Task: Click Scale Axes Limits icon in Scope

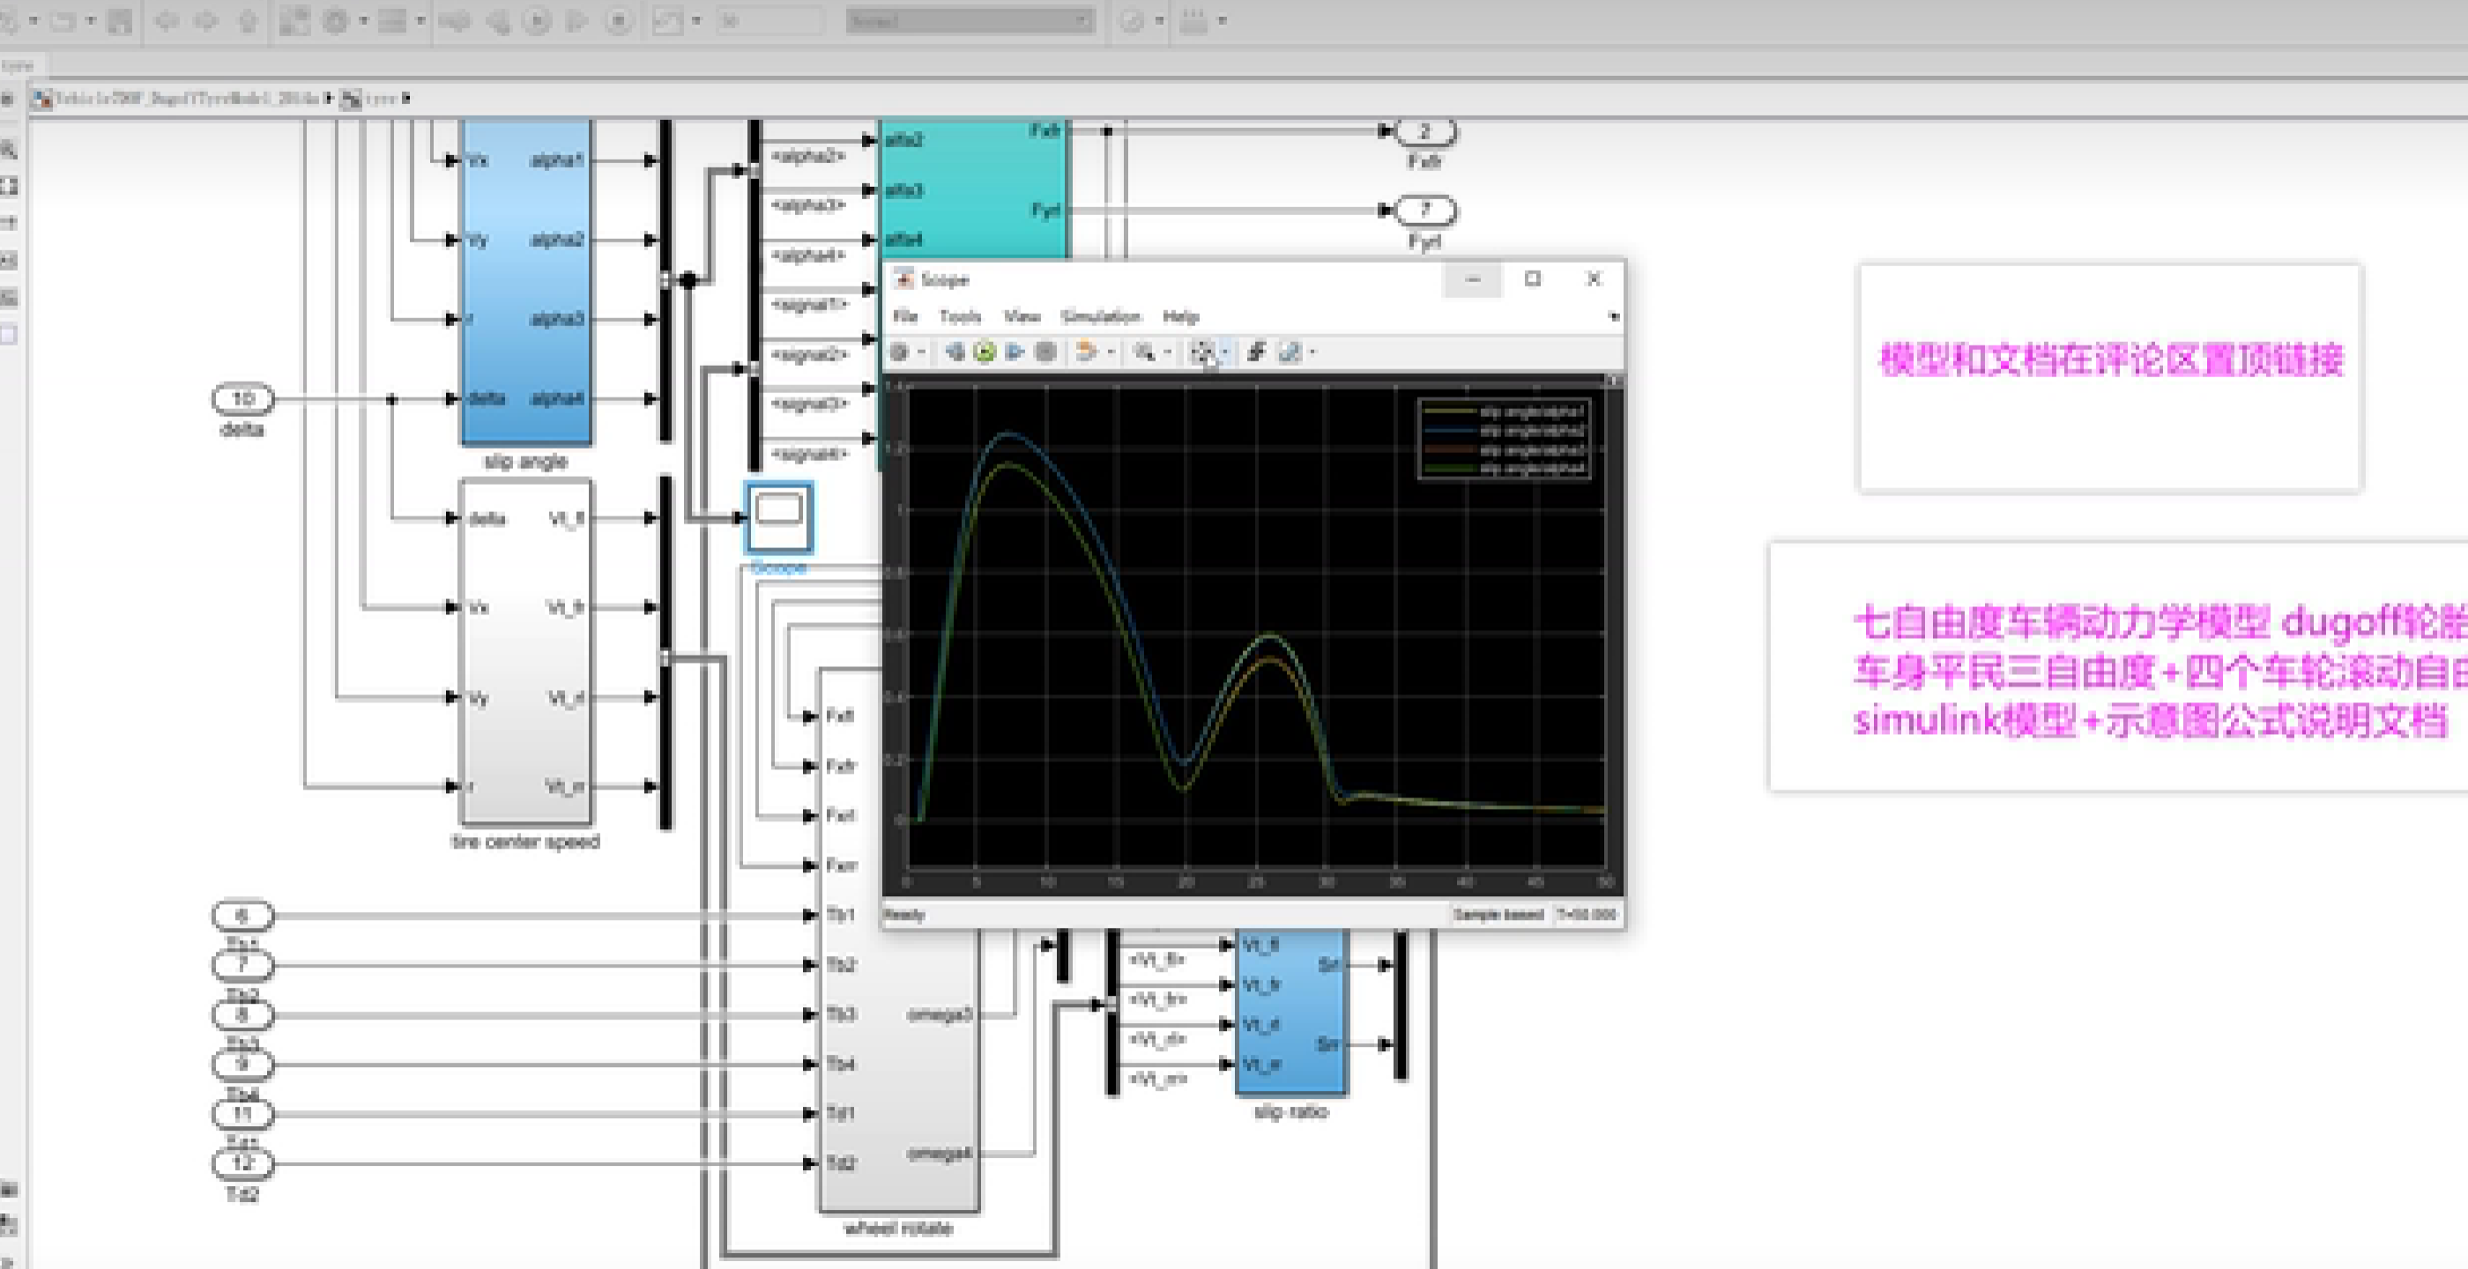Action: tap(1201, 352)
